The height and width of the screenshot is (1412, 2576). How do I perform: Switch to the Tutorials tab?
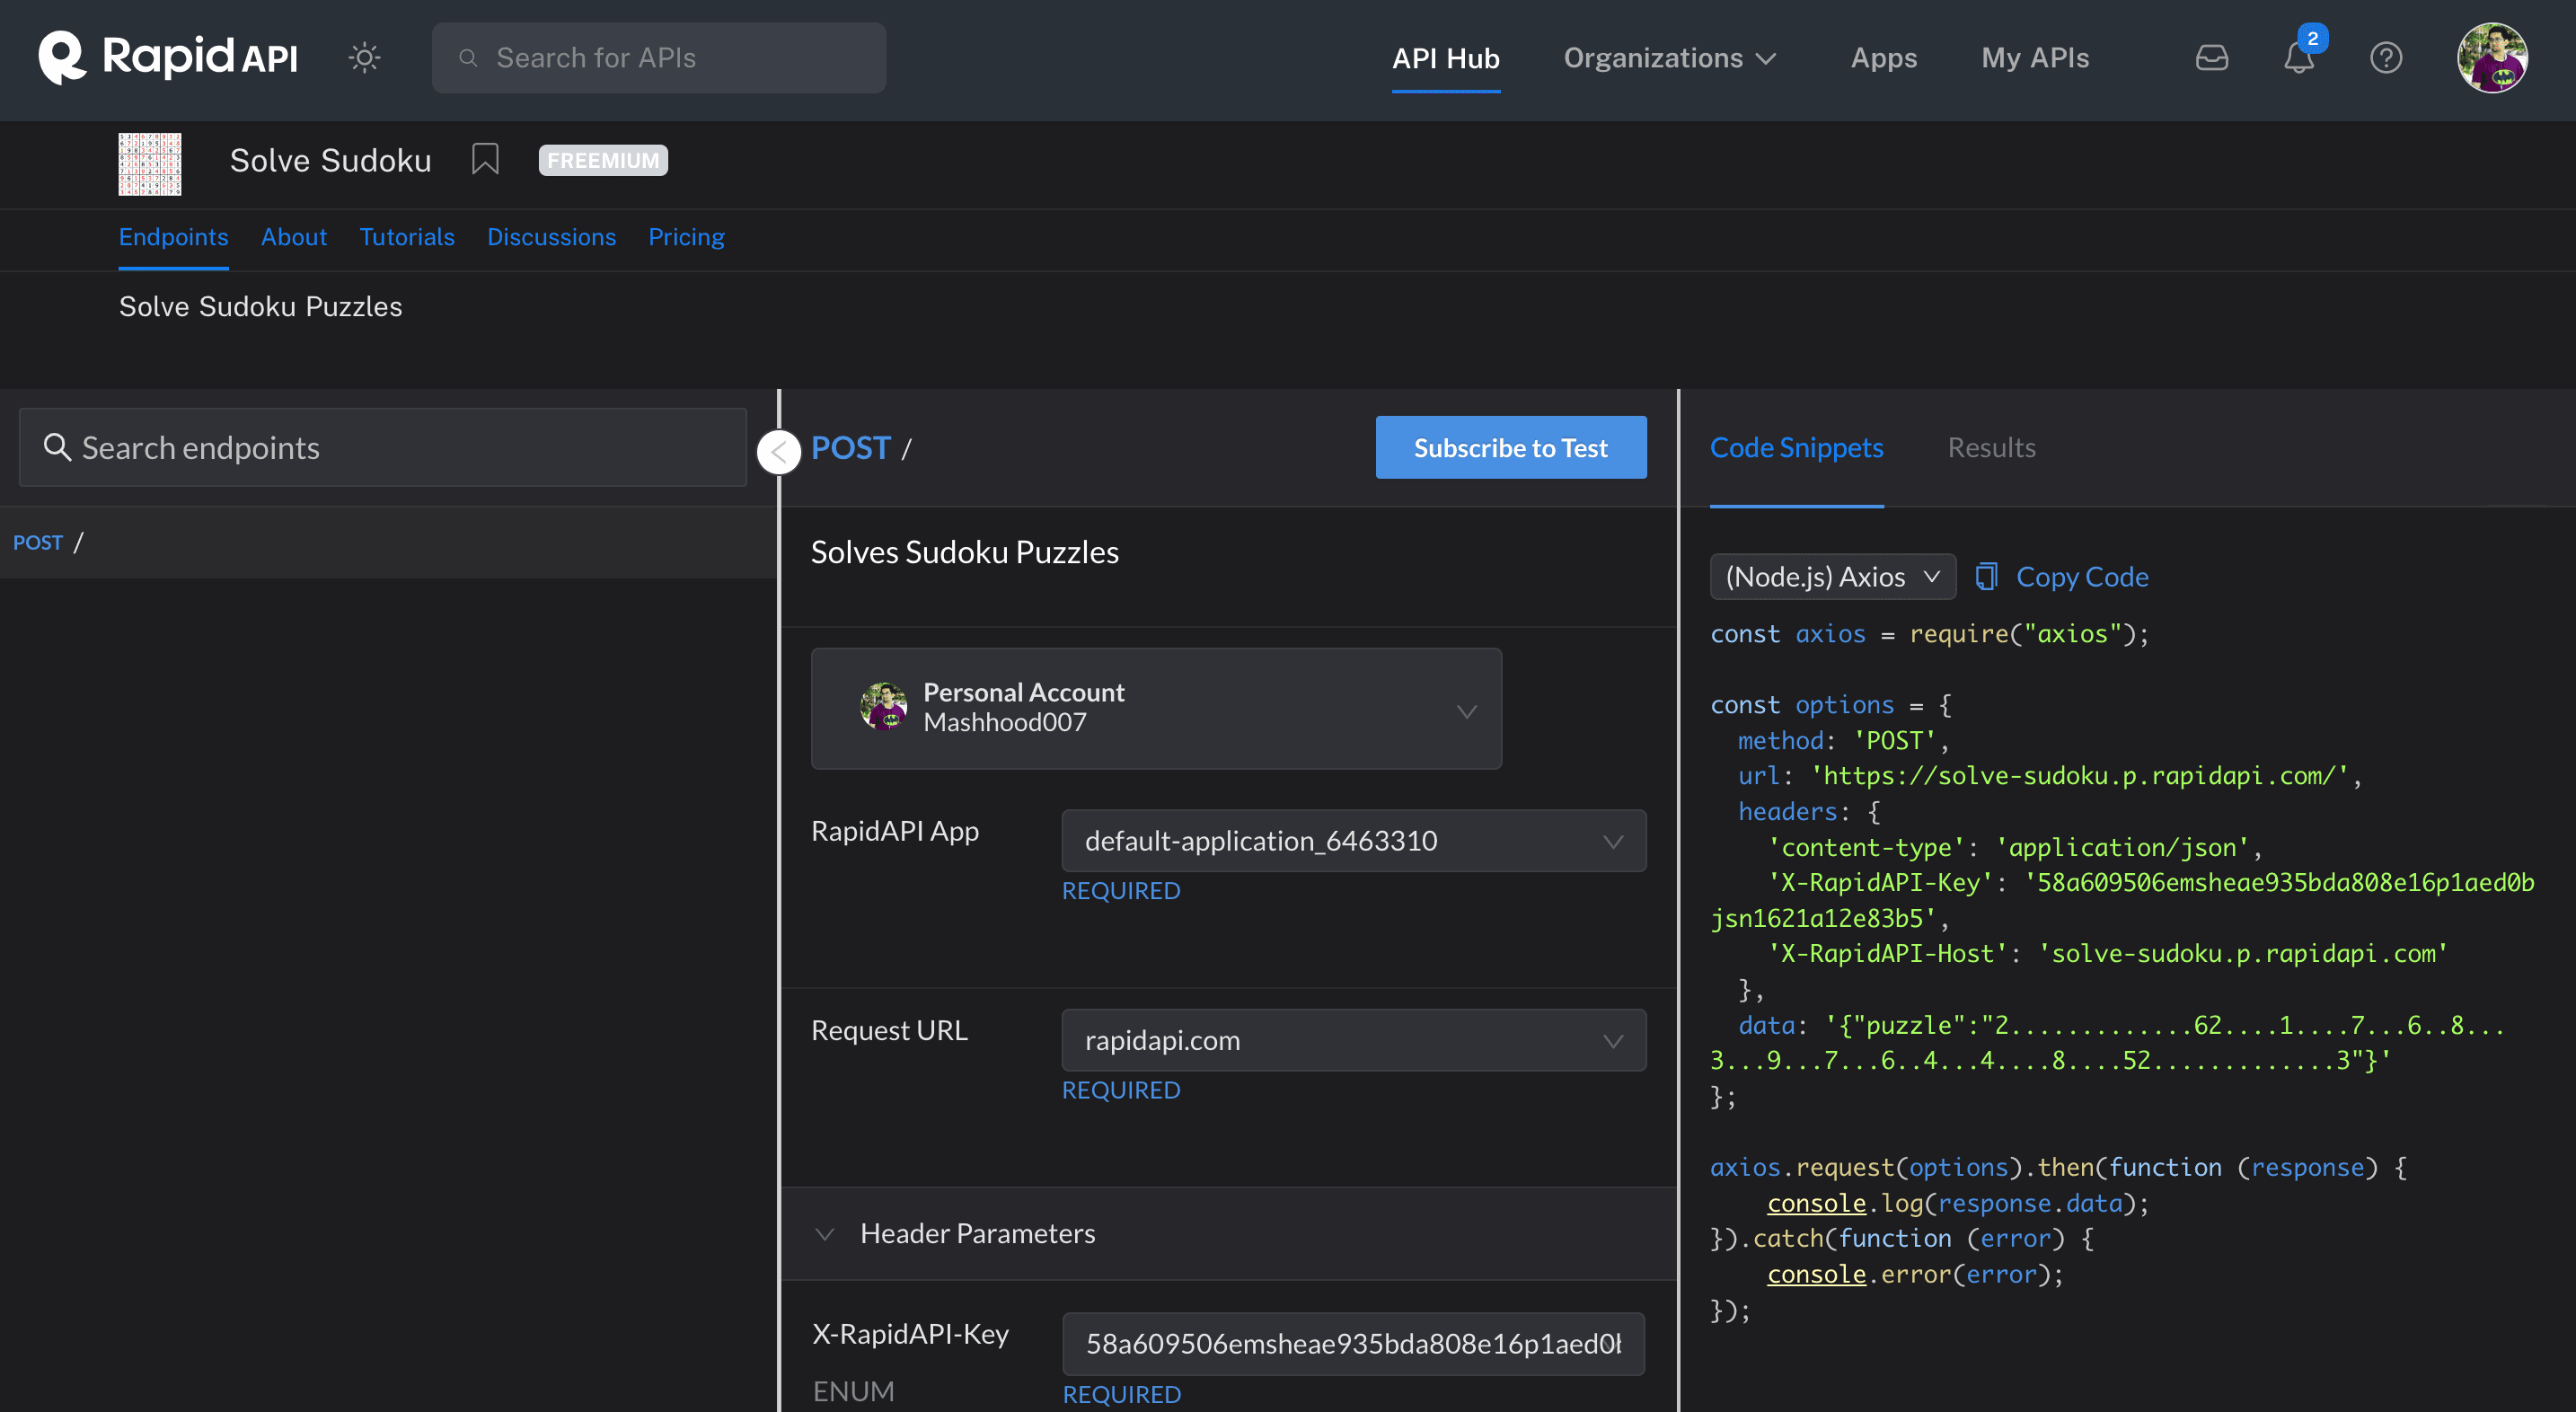[407, 237]
